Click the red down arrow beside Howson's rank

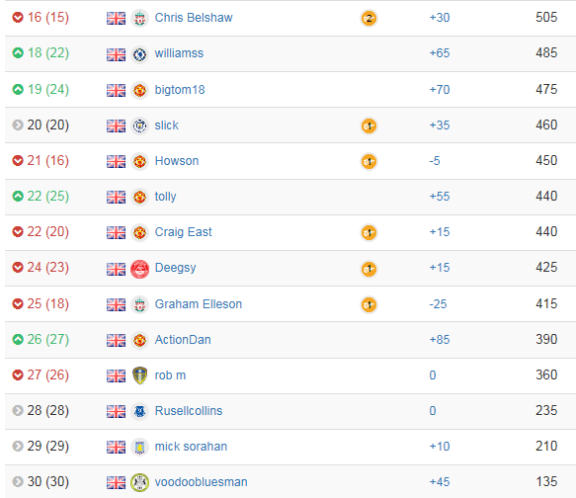18,160
